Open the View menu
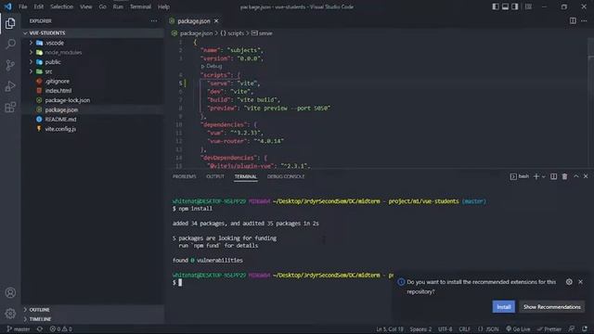The width and height of the screenshot is (594, 334). click(x=86, y=6)
